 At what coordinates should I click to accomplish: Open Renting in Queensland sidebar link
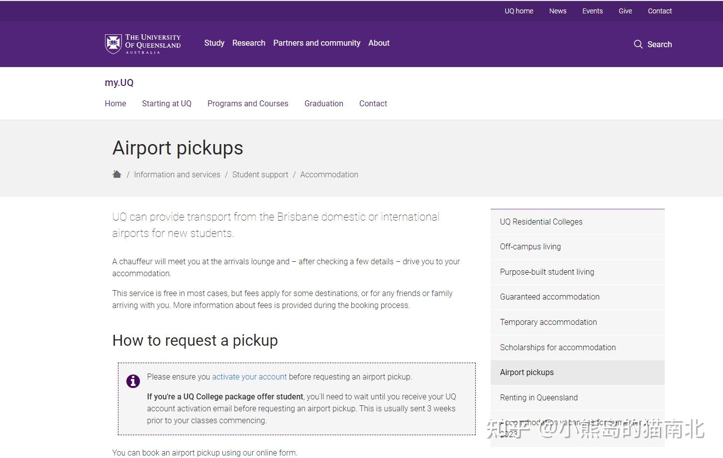(x=539, y=397)
